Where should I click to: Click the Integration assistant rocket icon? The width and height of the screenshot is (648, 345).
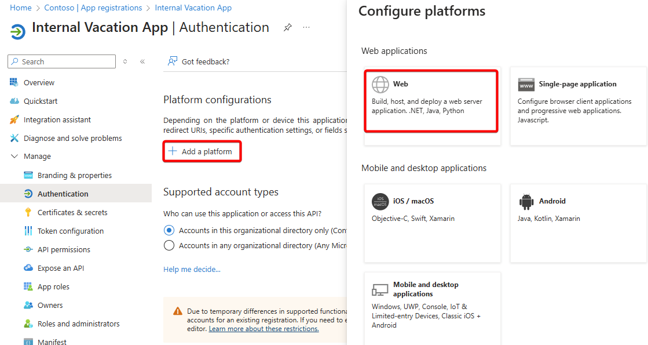(x=14, y=119)
